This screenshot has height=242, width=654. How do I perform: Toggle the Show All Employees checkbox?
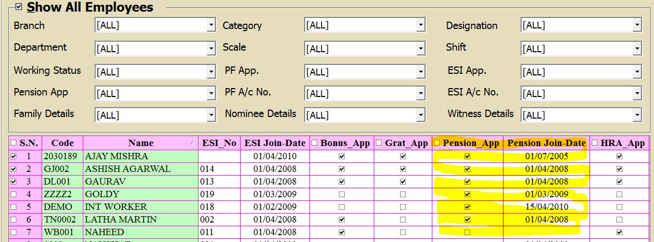click(19, 7)
